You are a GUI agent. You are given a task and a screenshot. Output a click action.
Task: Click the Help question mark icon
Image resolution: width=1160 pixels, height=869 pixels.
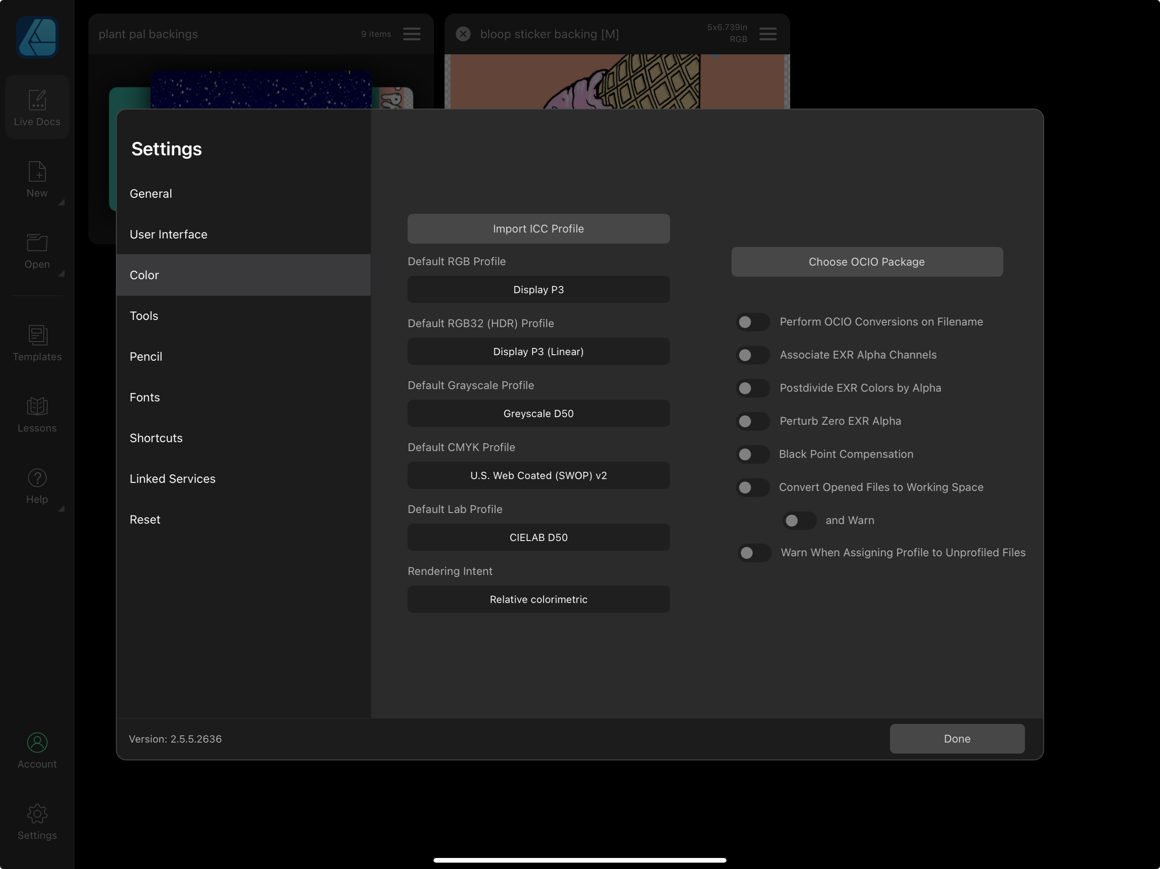(37, 478)
